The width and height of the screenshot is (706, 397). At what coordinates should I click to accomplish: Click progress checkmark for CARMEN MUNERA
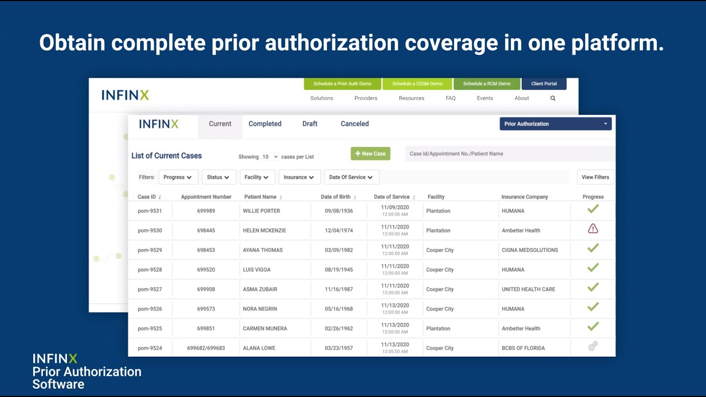(x=593, y=326)
